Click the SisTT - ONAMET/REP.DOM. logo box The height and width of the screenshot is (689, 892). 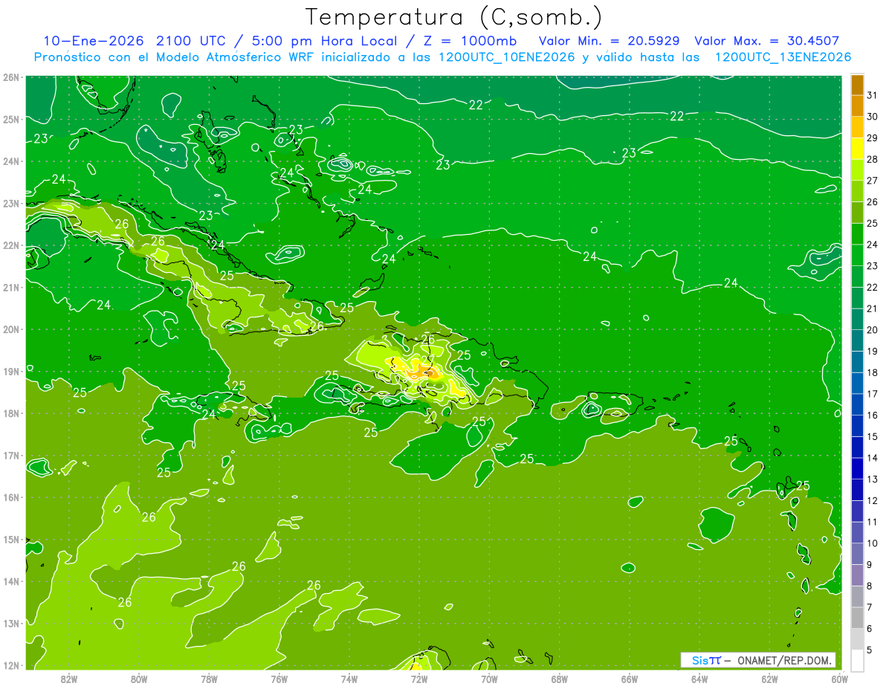758,660
